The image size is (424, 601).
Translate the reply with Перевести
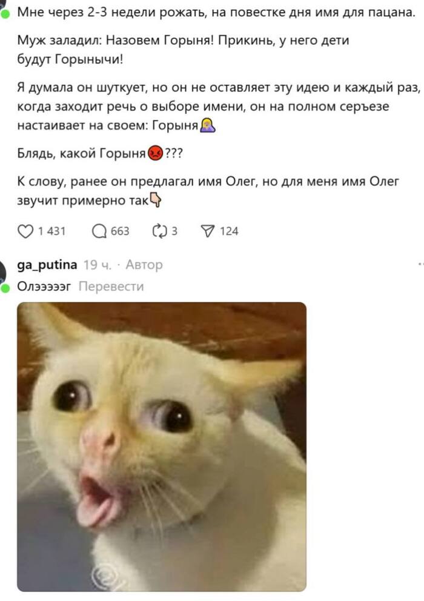click(111, 287)
